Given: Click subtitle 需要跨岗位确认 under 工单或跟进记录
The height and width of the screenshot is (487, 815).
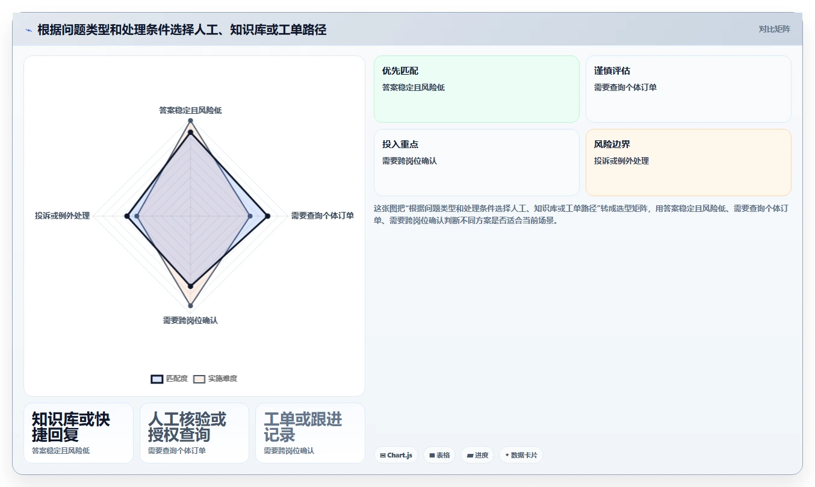Looking at the screenshot, I should [x=289, y=450].
